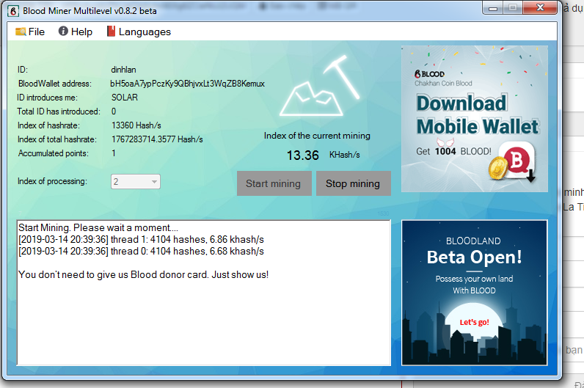Click the referrer value SOLAR
584x388 pixels.
point(125,98)
